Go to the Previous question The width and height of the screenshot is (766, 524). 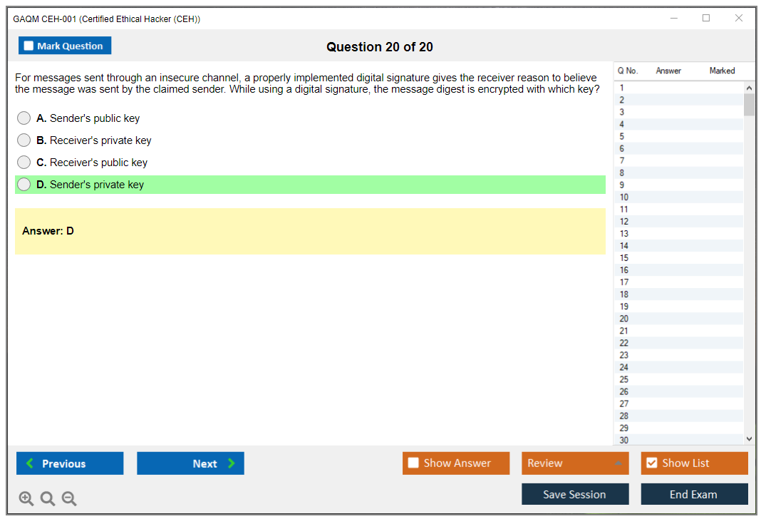[70, 463]
